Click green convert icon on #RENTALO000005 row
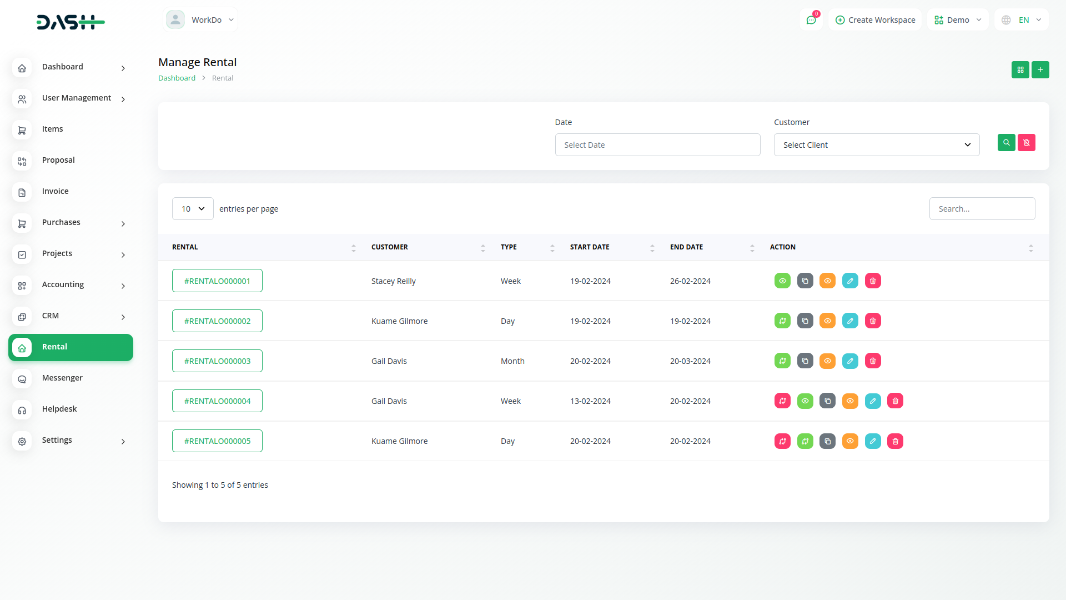Viewport: 1066px width, 600px height. 805,441
